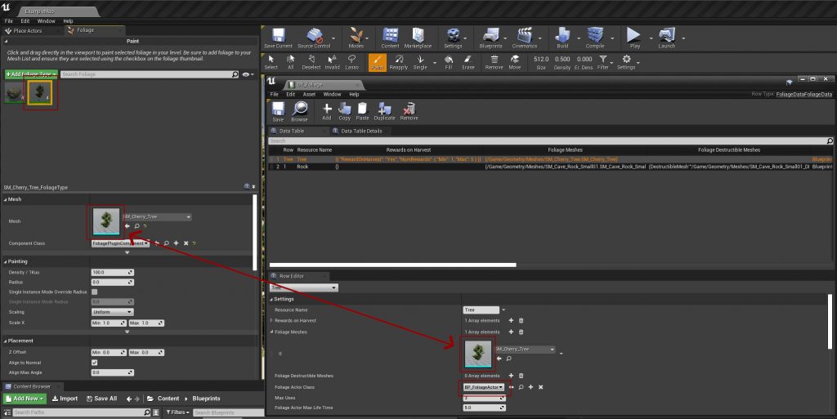Screen dimensions: 837x419
Task: Click the Blueprints breadcrumb in Content Browser
Action: coord(206,399)
